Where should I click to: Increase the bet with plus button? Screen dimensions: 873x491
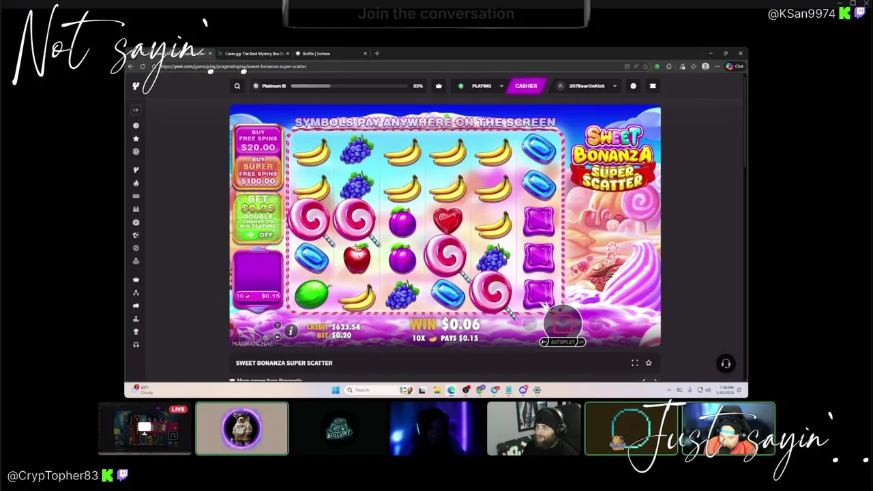[595, 325]
